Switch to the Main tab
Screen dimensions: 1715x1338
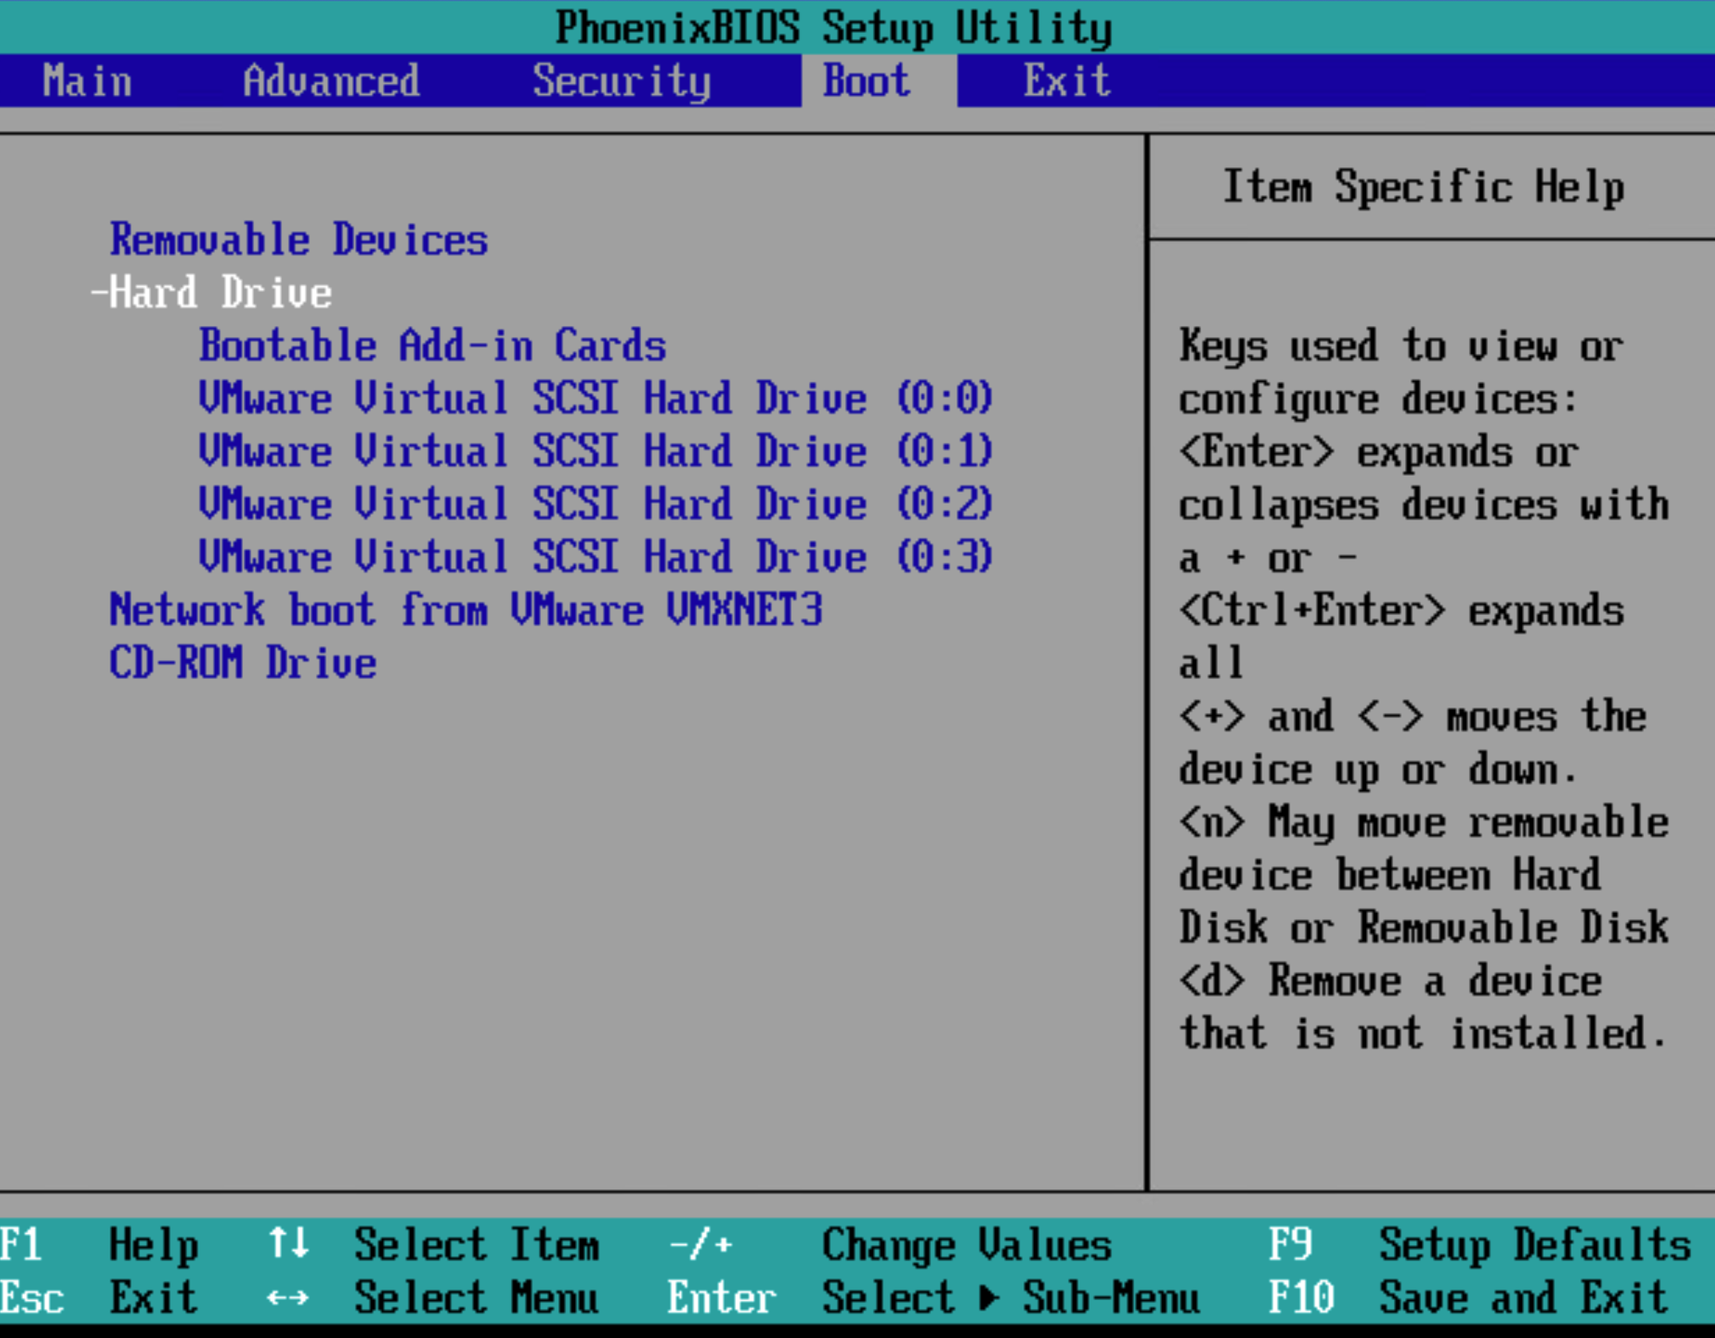coord(87,80)
